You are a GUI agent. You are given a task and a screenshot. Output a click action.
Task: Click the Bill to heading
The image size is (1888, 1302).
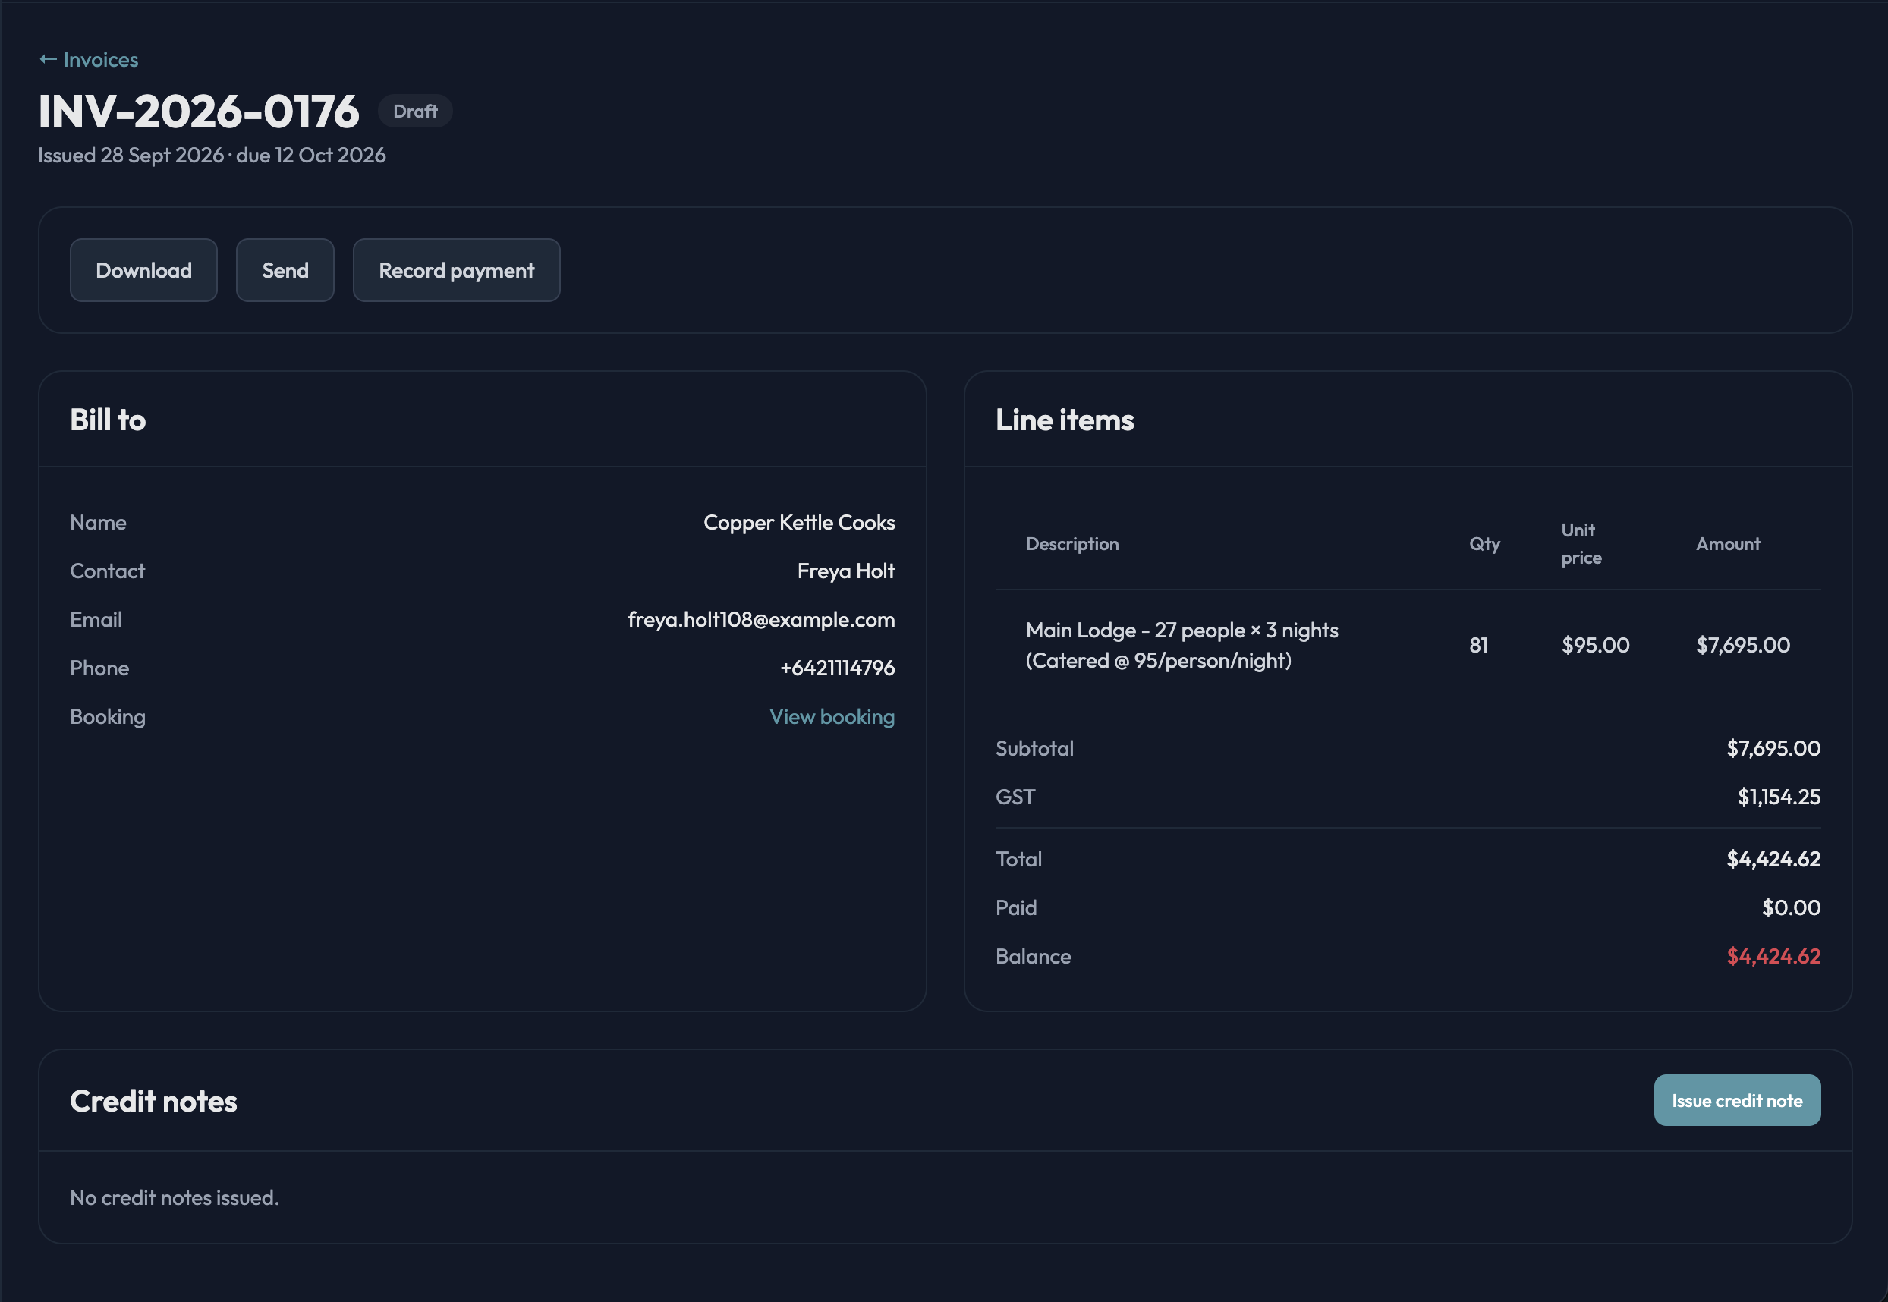click(108, 420)
